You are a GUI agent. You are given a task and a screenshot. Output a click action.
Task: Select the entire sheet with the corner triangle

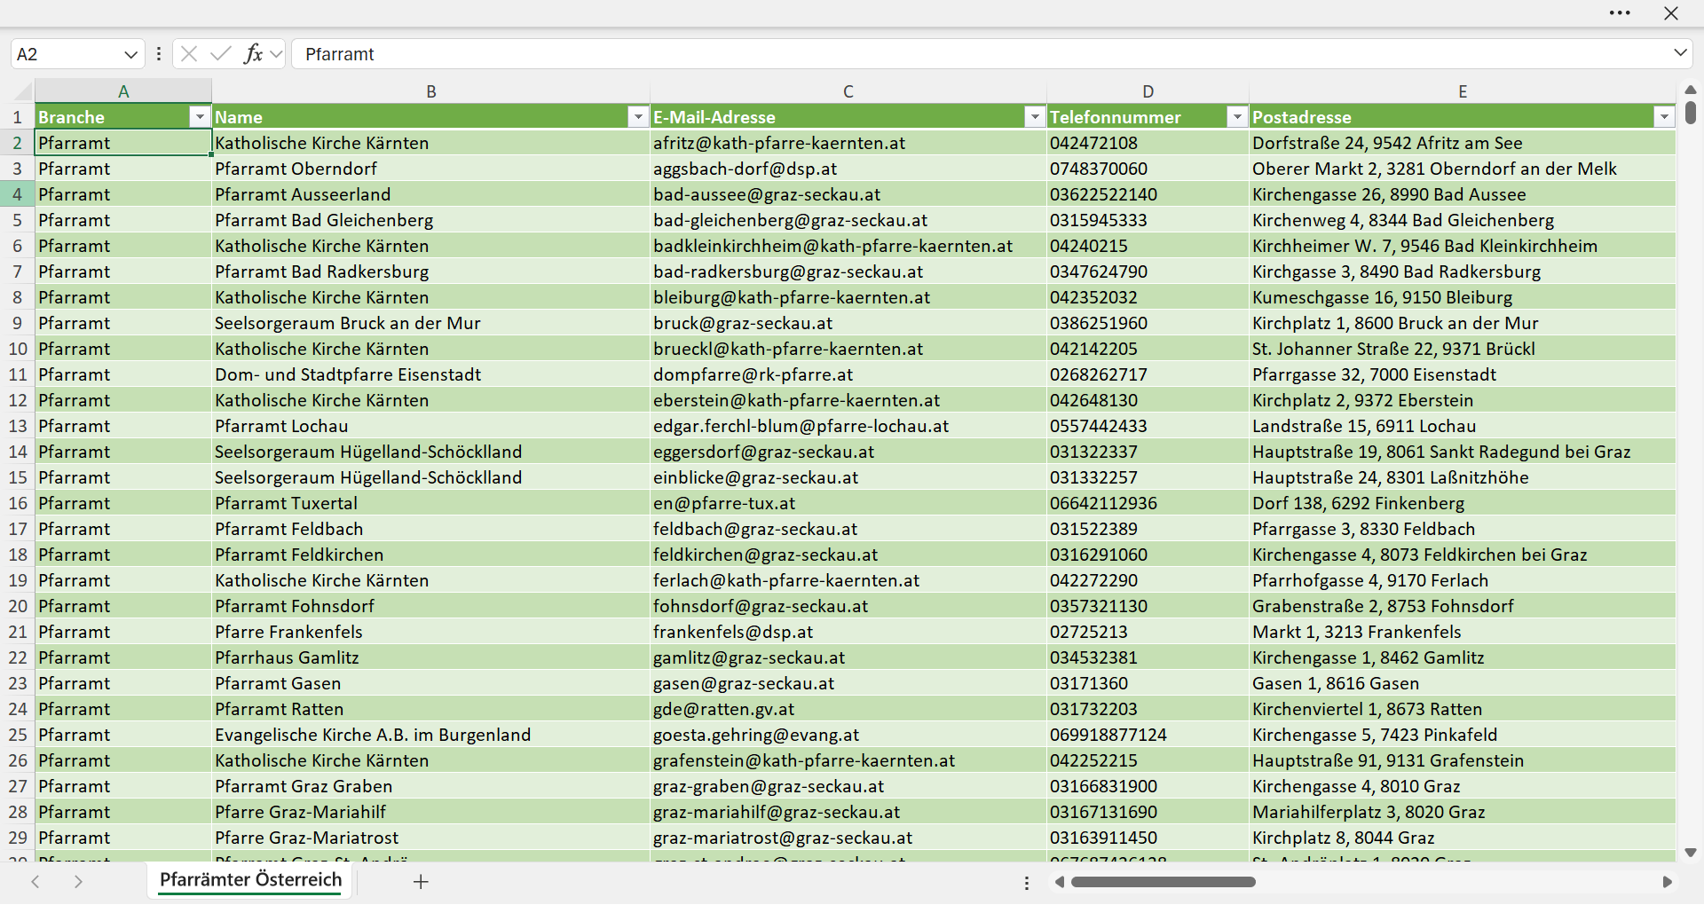coord(22,91)
